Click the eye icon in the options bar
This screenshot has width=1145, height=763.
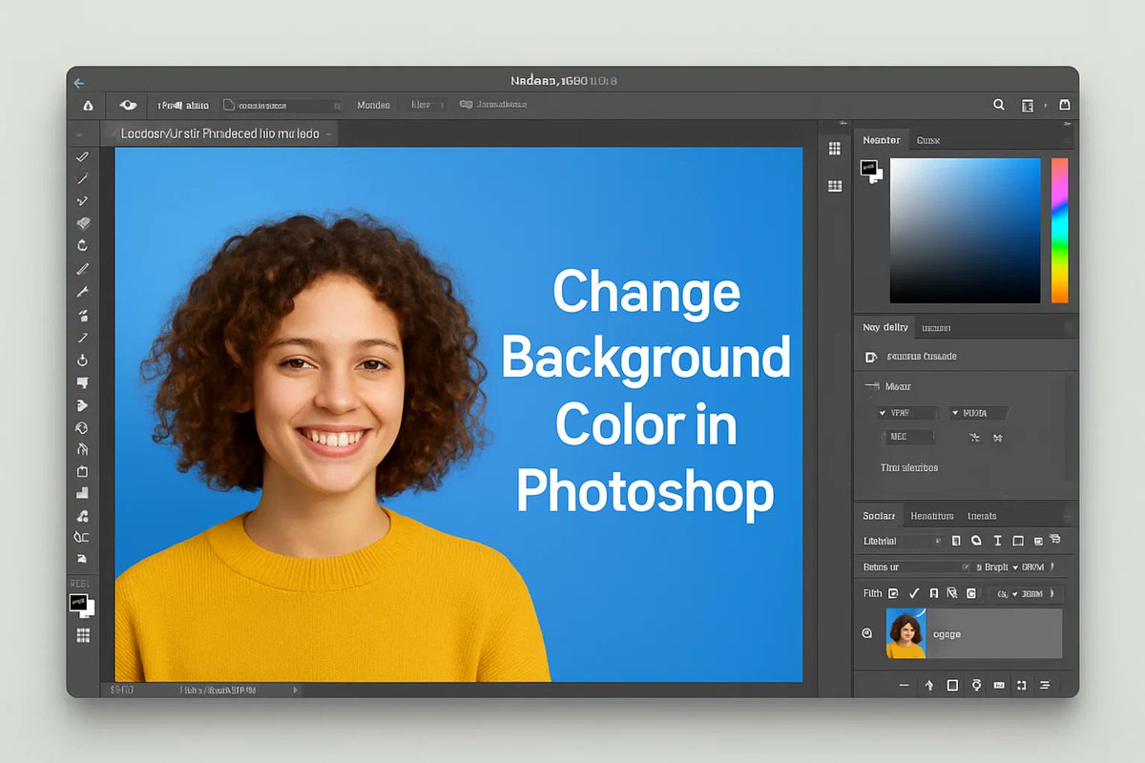pyautogui.click(x=128, y=105)
